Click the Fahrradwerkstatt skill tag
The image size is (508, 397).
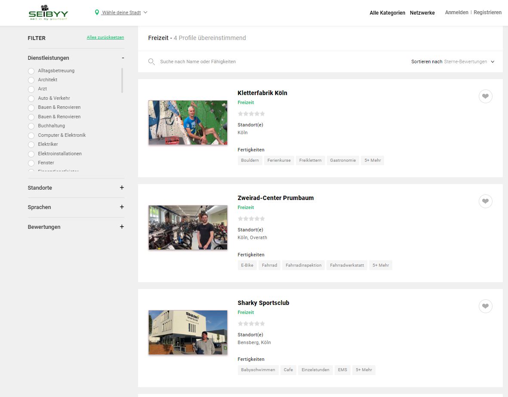[347, 265]
